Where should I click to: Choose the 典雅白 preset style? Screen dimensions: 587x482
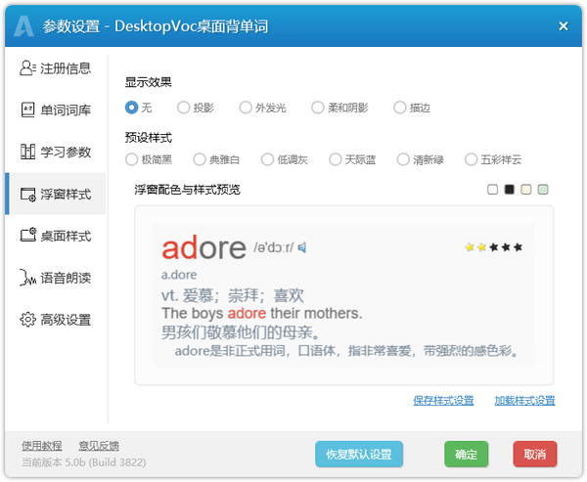pyautogui.click(x=216, y=159)
